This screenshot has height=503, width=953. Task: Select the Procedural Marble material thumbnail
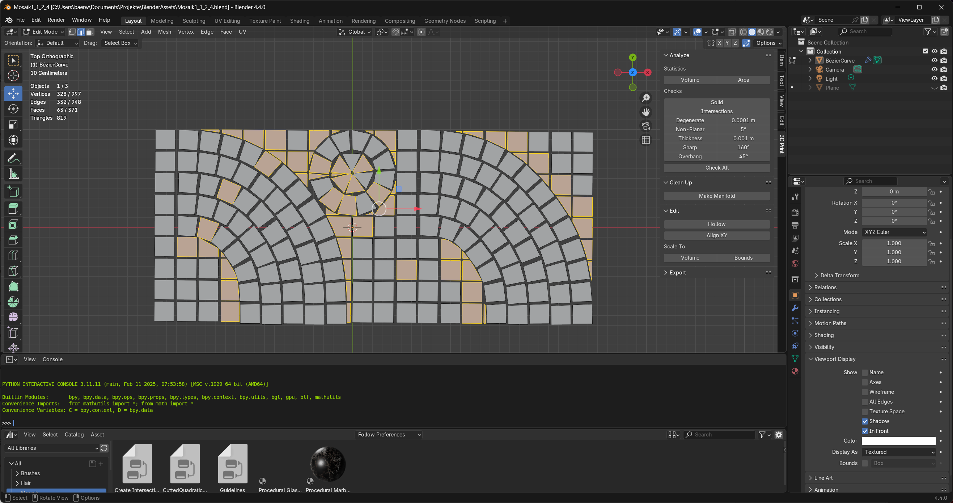(328, 464)
